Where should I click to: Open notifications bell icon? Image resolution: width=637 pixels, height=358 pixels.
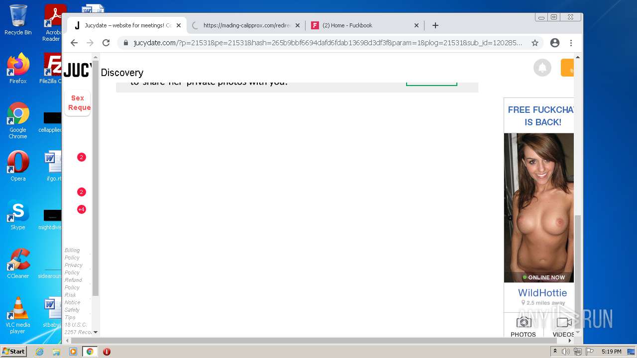click(x=542, y=68)
